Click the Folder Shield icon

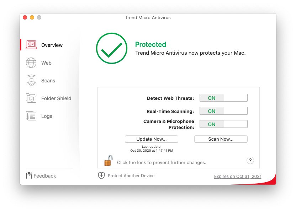[31, 98]
